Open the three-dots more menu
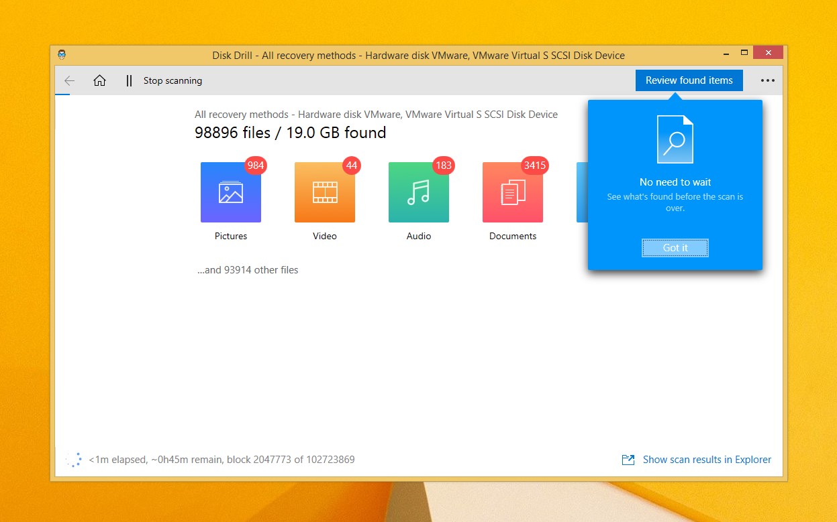This screenshot has width=837, height=522. pos(768,80)
